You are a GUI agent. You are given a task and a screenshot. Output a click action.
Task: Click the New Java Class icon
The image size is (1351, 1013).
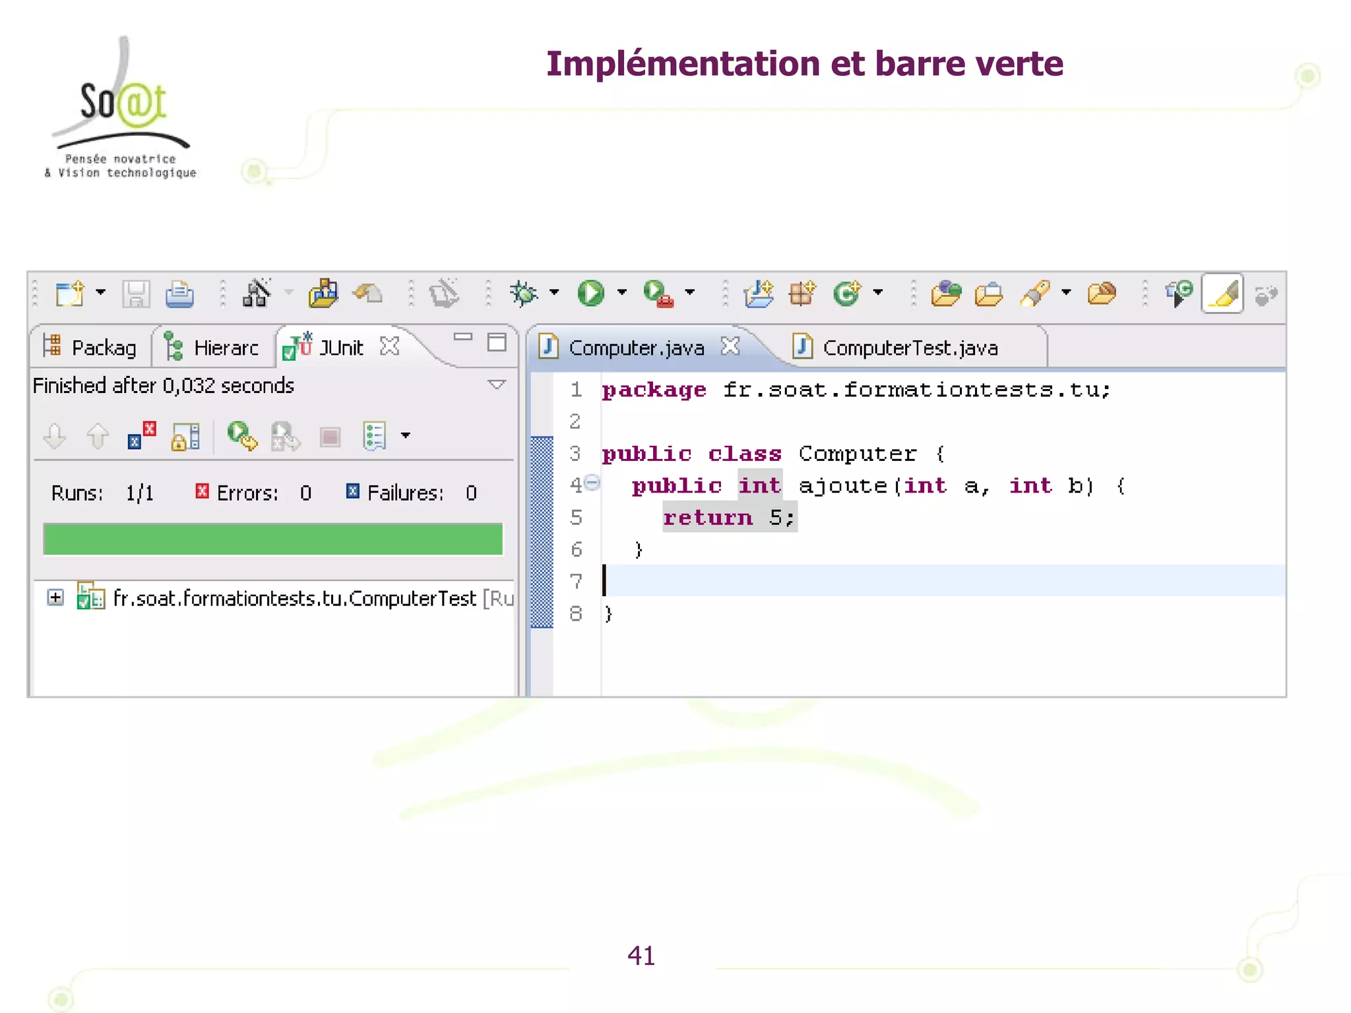(847, 293)
